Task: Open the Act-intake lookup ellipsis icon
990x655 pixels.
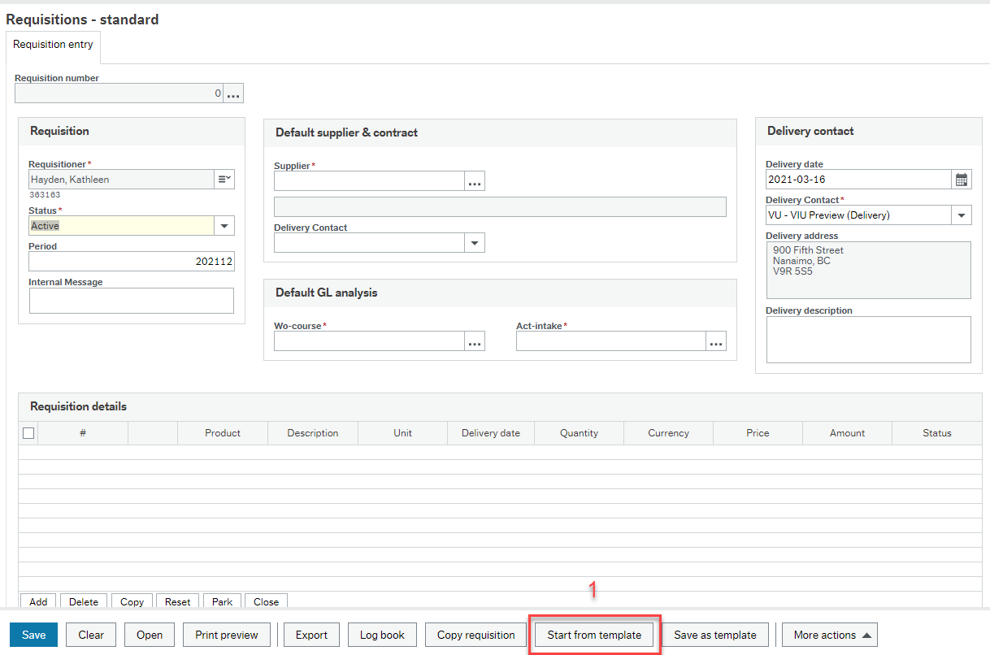Action: [715, 341]
